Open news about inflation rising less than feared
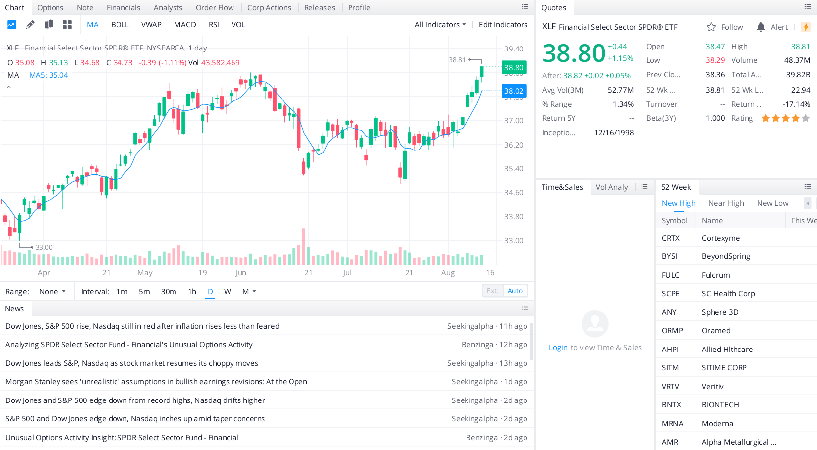Viewport: 817px width, 450px height. click(142, 326)
